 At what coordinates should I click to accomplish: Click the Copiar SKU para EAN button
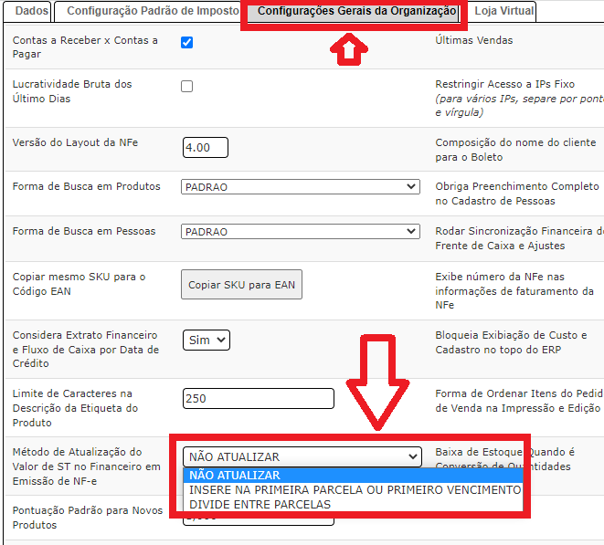pyautogui.click(x=241, y=285)
